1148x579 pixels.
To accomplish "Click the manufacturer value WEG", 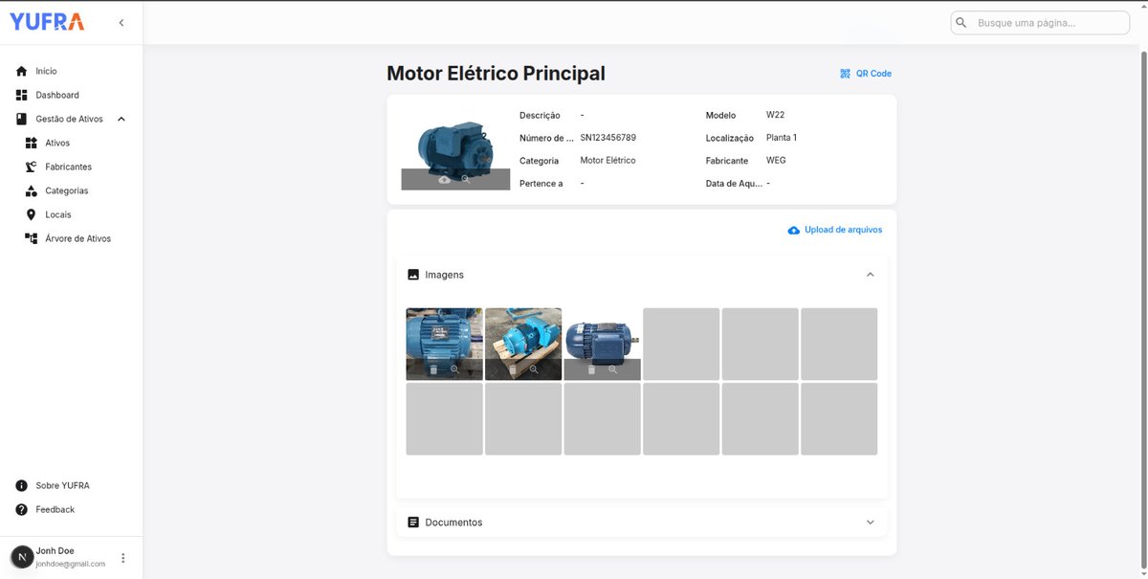I will click(x=776, y=160).
